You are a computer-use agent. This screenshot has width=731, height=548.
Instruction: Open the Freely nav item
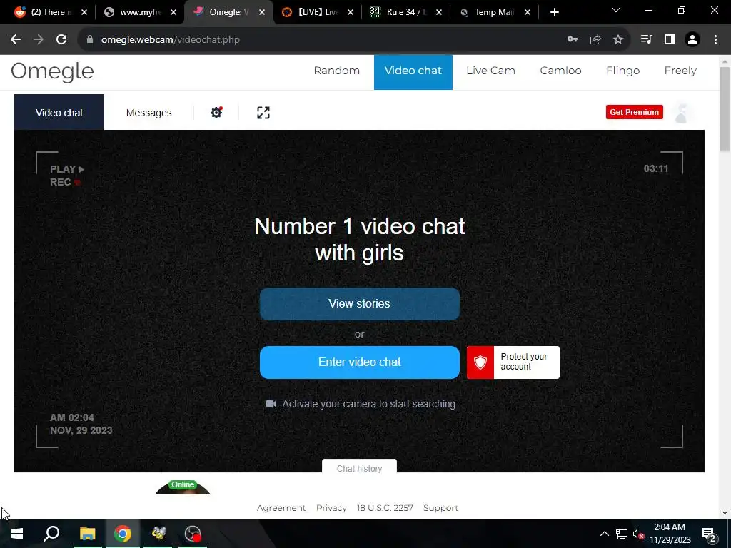coord(680,71)
